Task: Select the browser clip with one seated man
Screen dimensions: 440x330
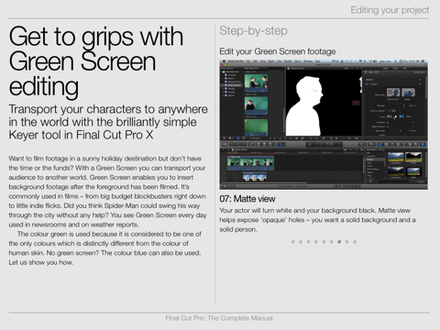Action: [256, 105]
